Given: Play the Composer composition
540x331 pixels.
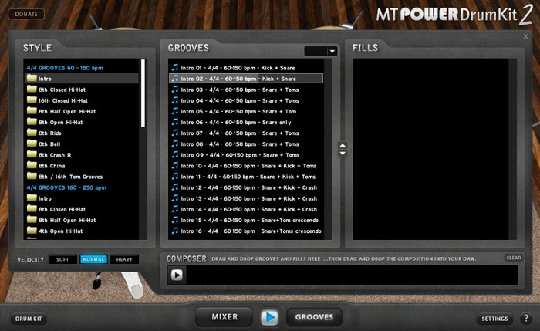Looking at the screenshot, I should (x=177, y=275).
